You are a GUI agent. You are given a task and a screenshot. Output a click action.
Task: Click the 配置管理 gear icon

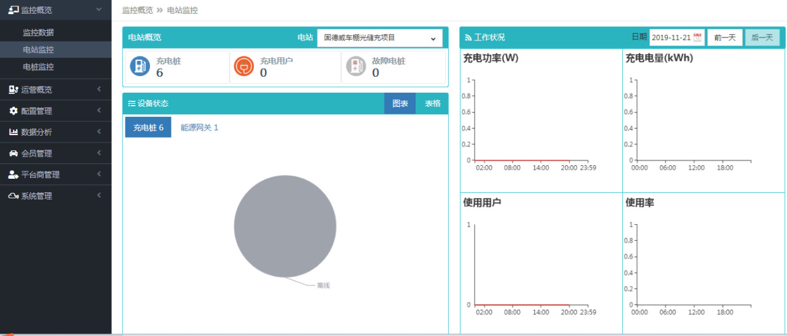(x=13, y=111)
